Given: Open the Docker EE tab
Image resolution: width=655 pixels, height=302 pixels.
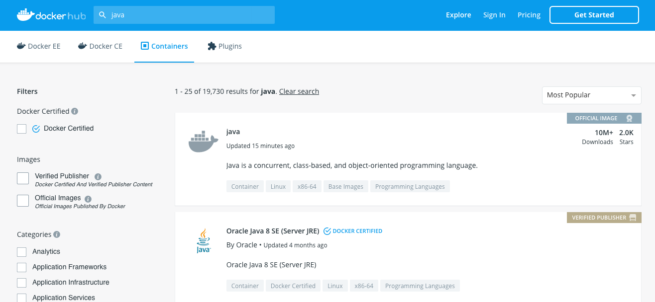Looking at the screenshot, I should coord(38,46).
